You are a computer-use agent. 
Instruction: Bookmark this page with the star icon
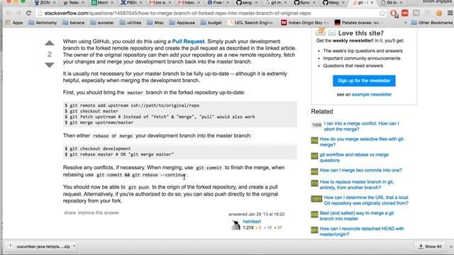pyautogui.click(x=382, y=13)
